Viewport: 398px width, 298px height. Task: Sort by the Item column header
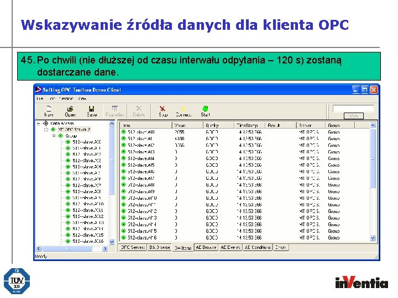[146, 125]
